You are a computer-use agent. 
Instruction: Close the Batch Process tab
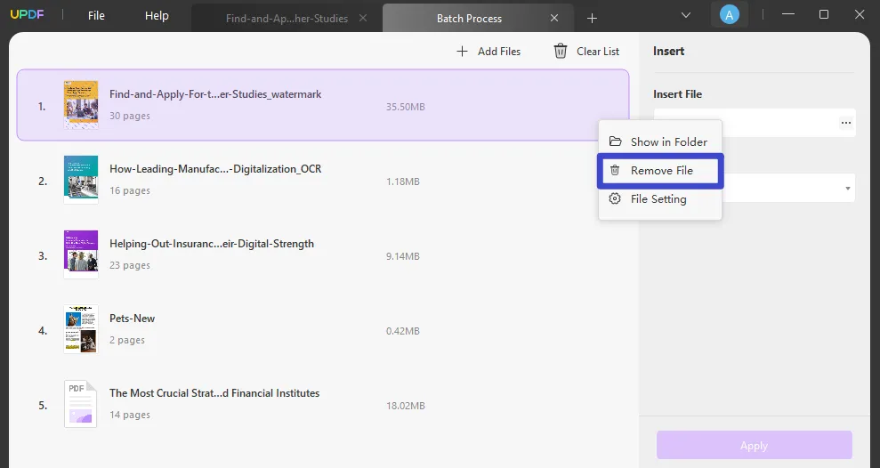coord(555,18)
